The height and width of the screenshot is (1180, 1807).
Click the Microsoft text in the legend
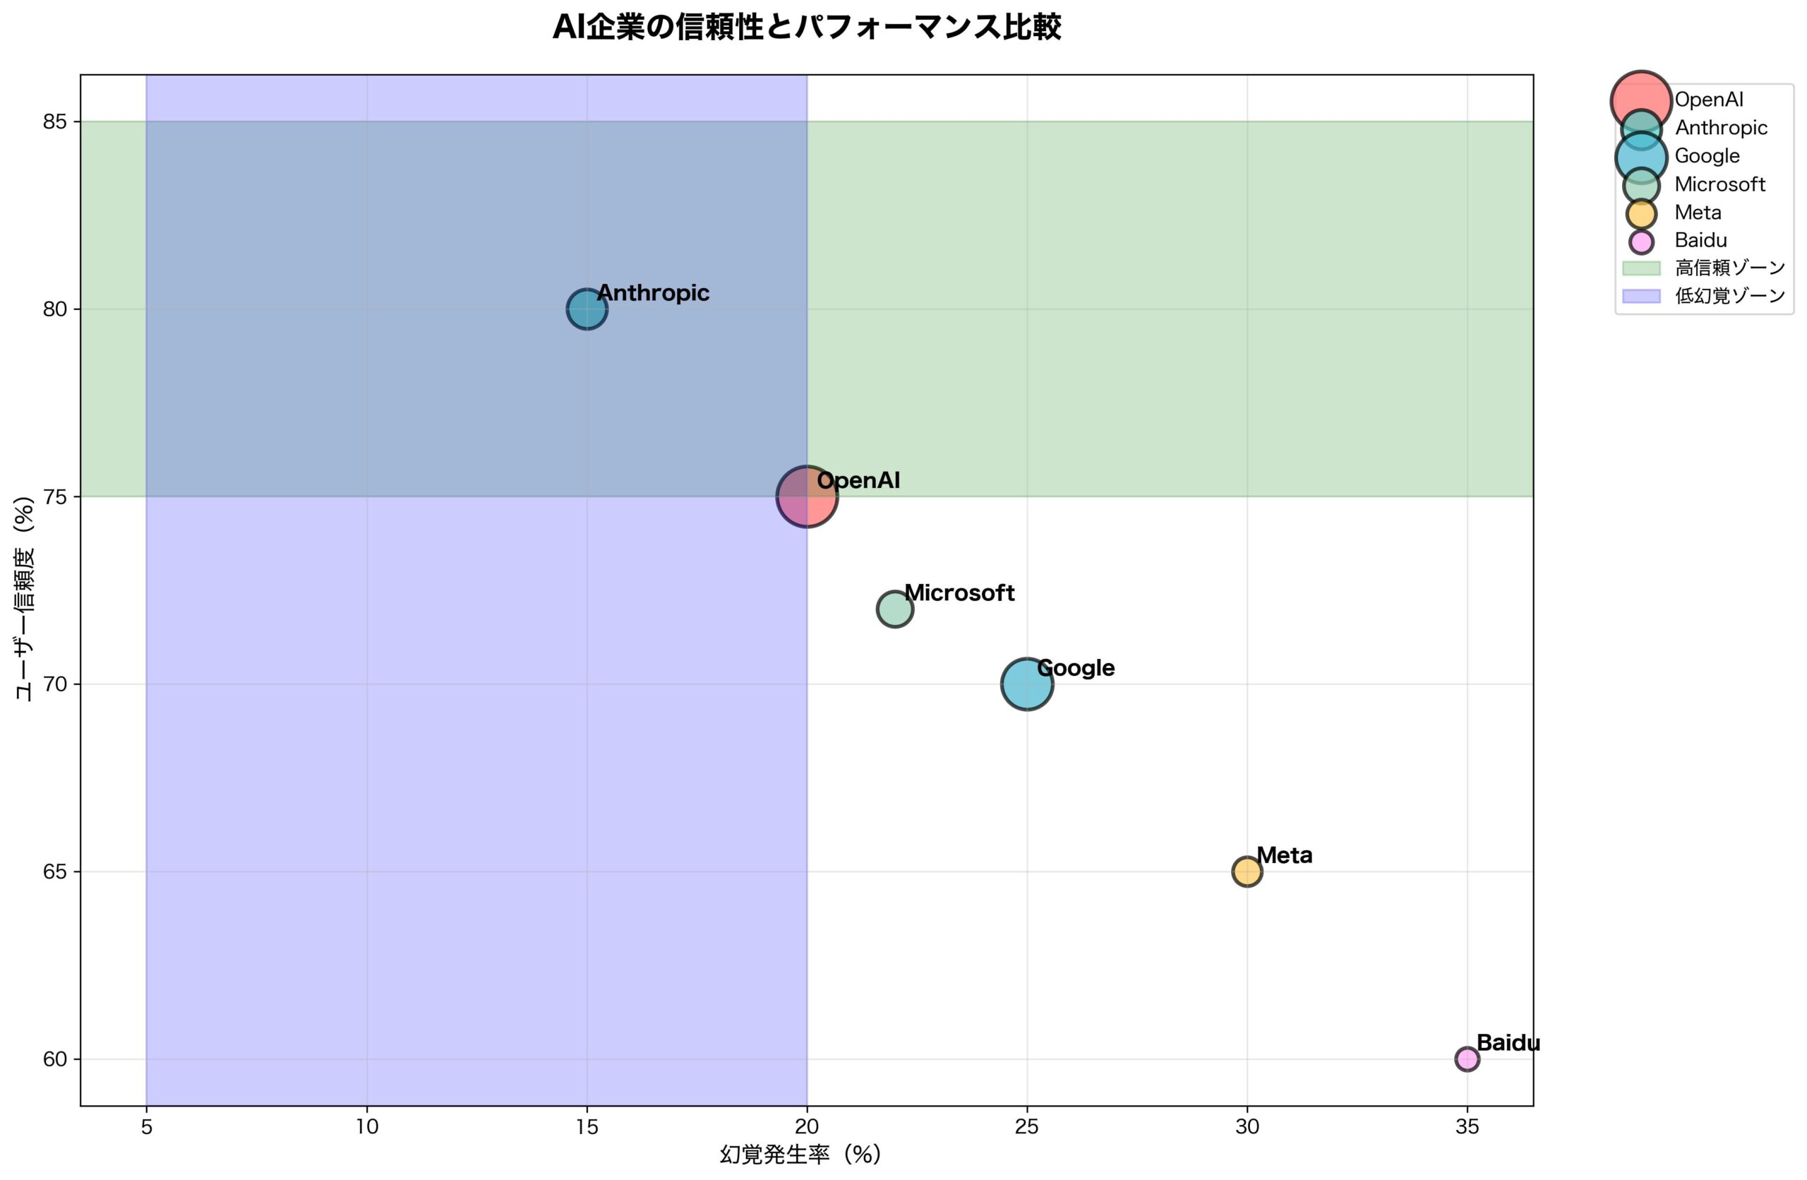tap(1719, 184)
